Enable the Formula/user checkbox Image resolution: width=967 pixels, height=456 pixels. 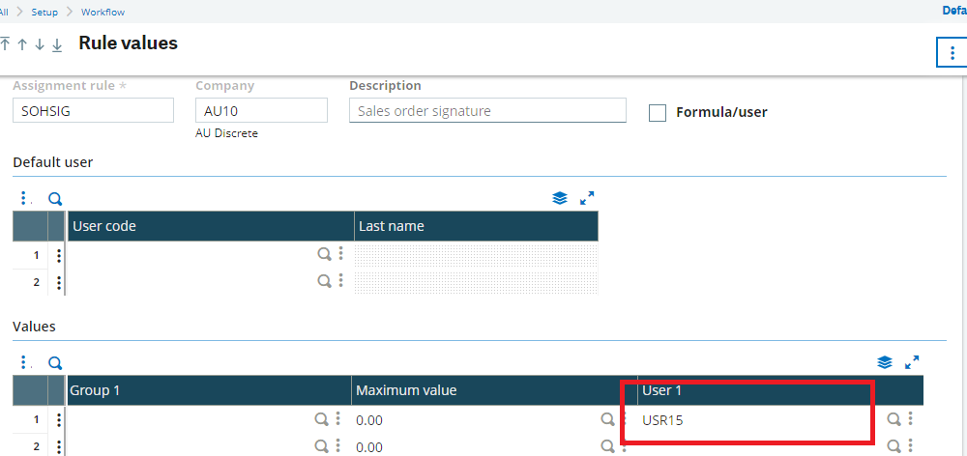pos(658,113)
